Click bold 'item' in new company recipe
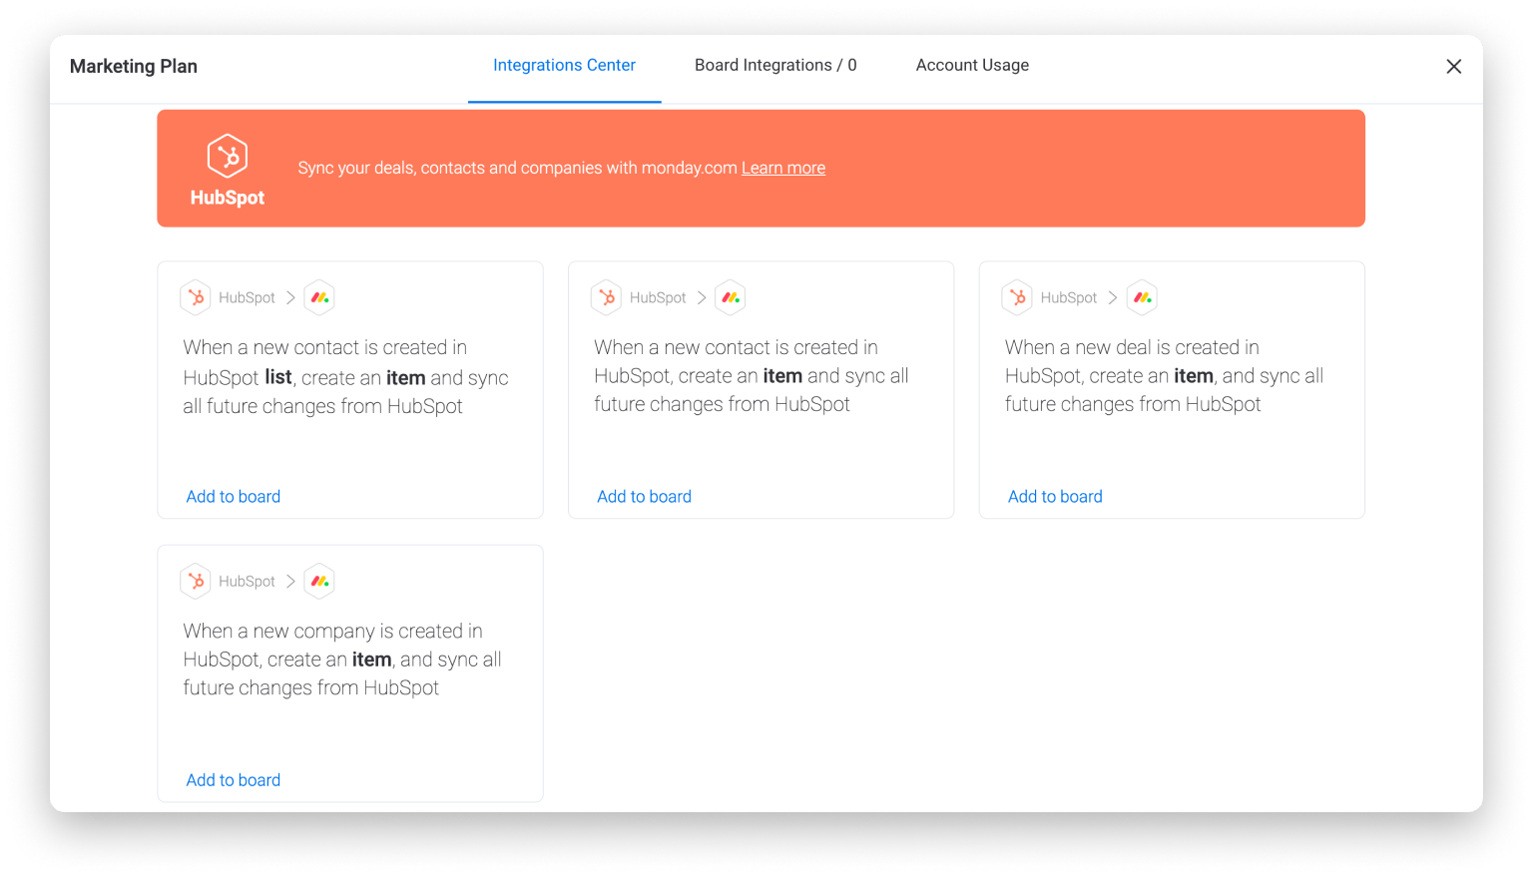 tap(371, 658)
